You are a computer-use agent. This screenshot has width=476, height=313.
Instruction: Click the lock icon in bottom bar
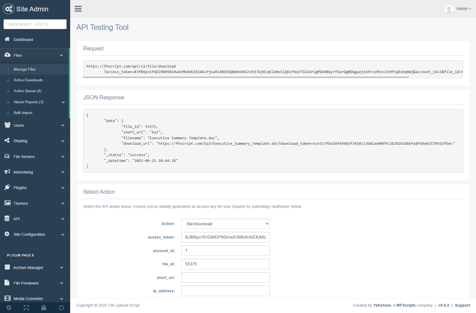click(44, 307)
